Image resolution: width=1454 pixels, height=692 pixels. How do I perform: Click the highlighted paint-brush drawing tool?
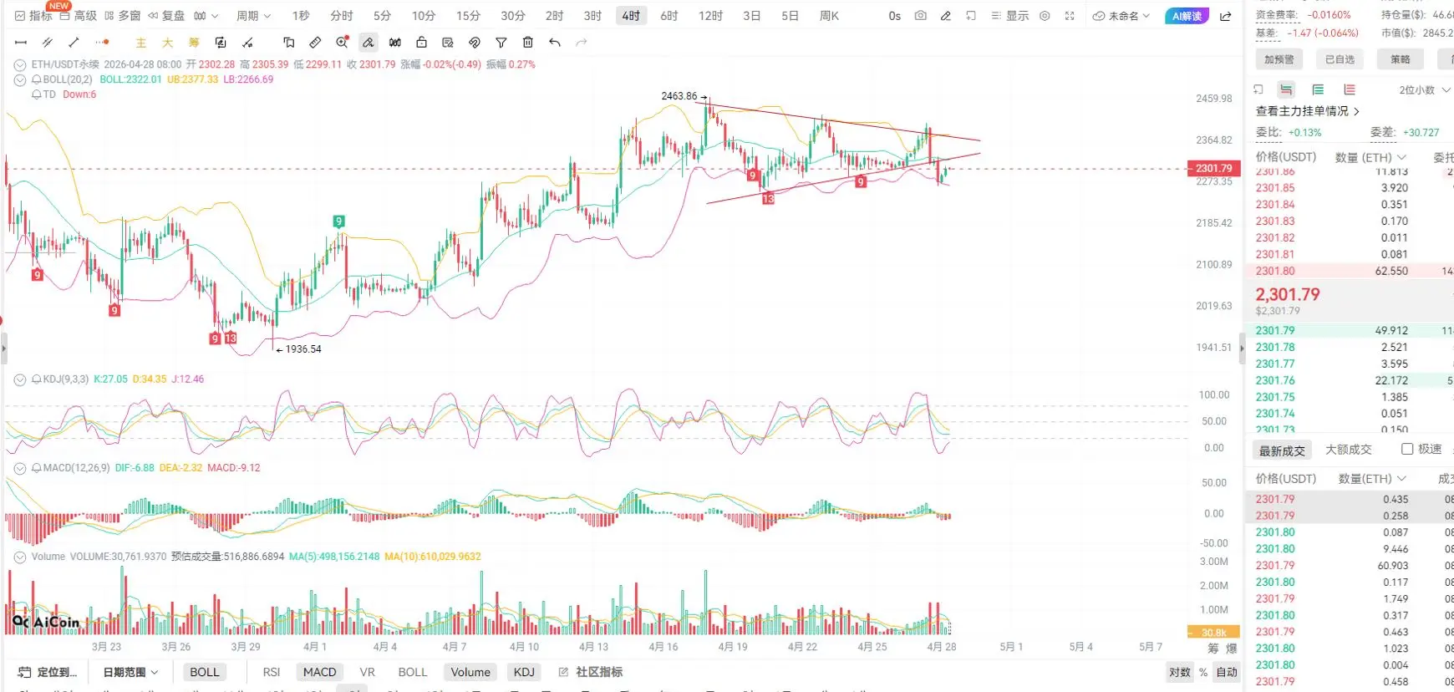pos(368,43)
